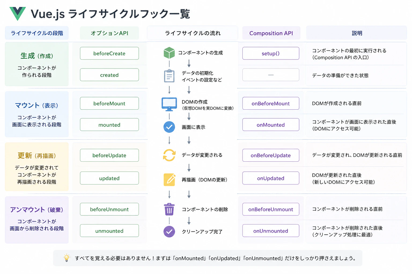The width and height of the screenshot is (412, 274).
Task: Select the description DOMが更新された直後
Action: (x=337, y=175)
